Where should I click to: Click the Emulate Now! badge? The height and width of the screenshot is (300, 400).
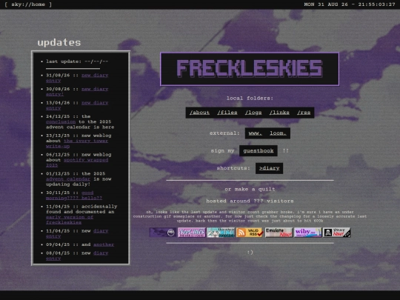[279, 233]
